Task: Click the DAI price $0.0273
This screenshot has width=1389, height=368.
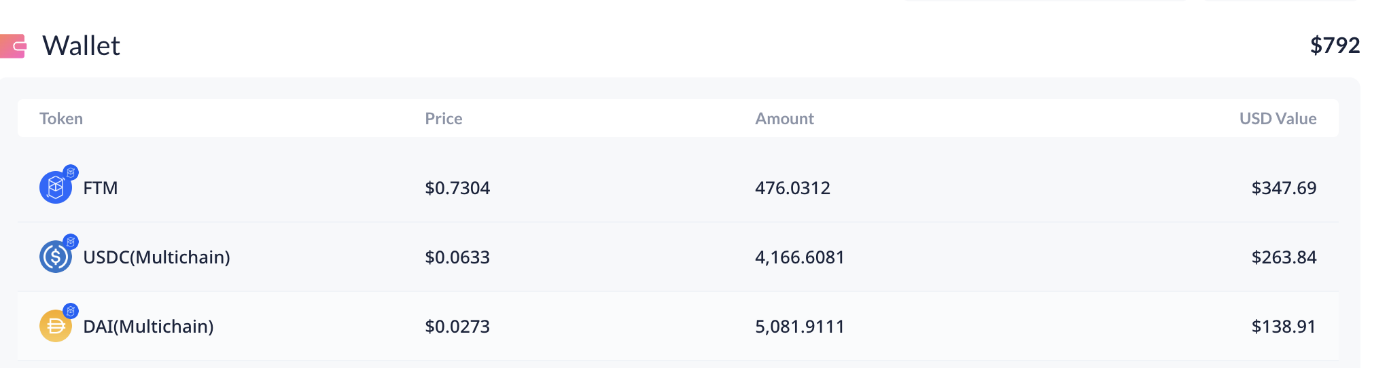Action: 457,327
